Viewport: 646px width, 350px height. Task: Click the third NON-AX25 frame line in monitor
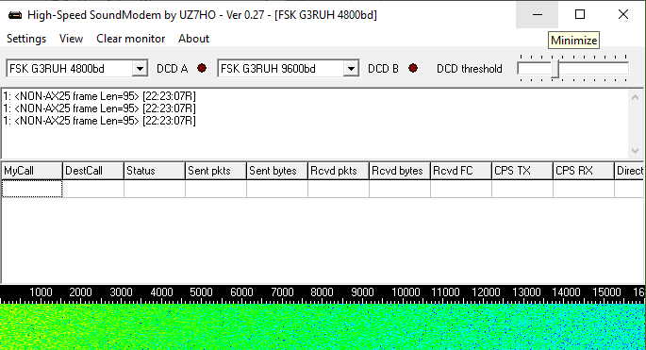99,121
